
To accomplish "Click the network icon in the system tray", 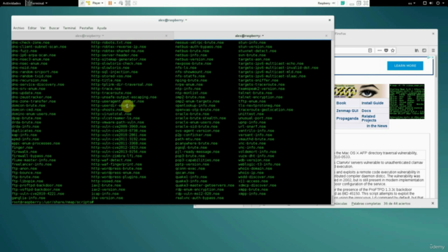I will [425, 3].
